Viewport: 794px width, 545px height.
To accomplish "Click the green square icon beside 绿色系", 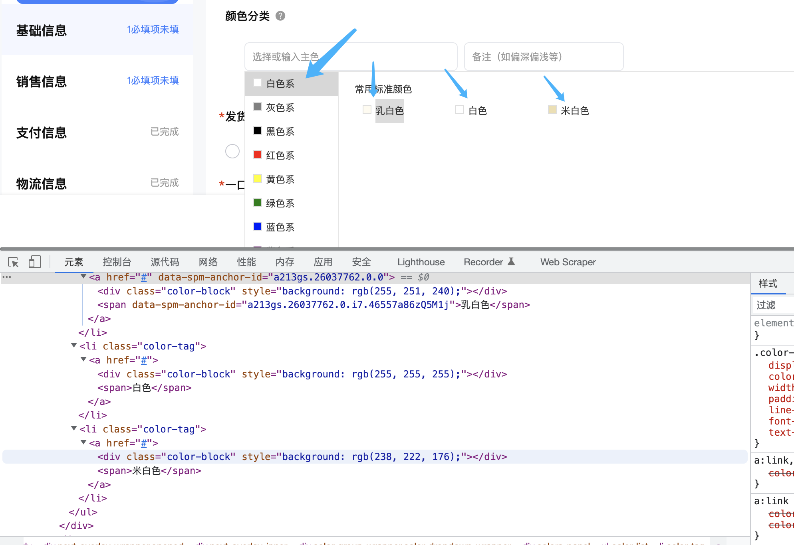I will pyautogui.click(x=258, y=202).
